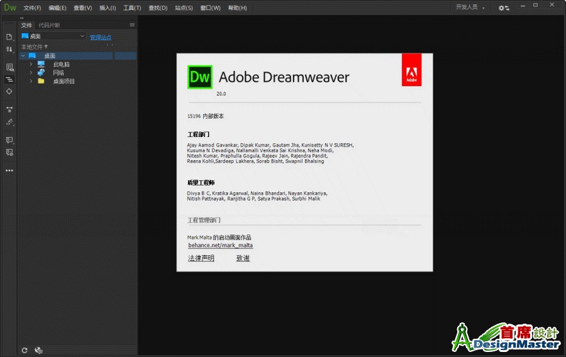
Task: Apply comment using the comment icon
Action: [x=9, y=140]
